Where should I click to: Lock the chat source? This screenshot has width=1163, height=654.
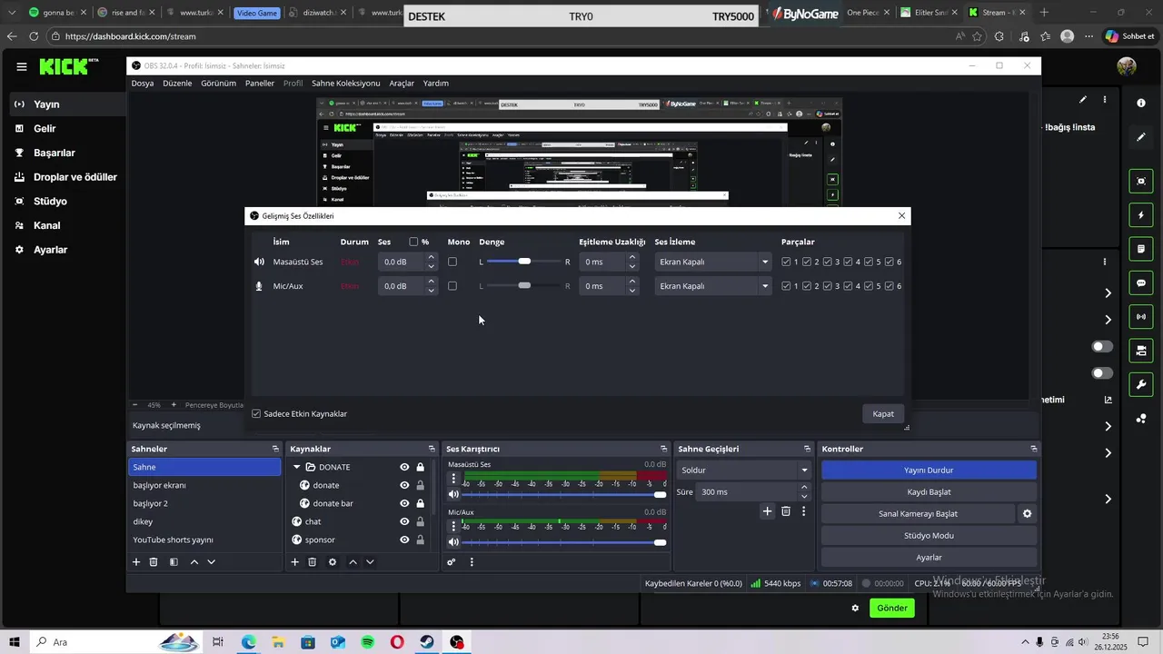420,521
